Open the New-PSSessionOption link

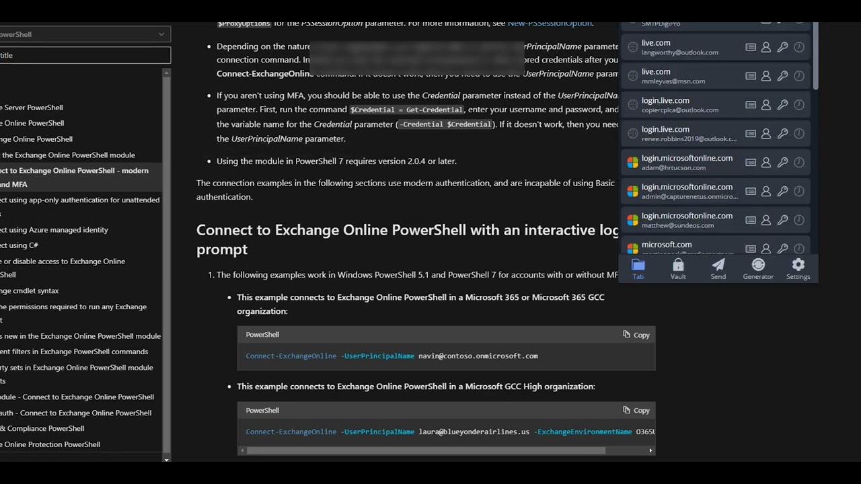550,24
